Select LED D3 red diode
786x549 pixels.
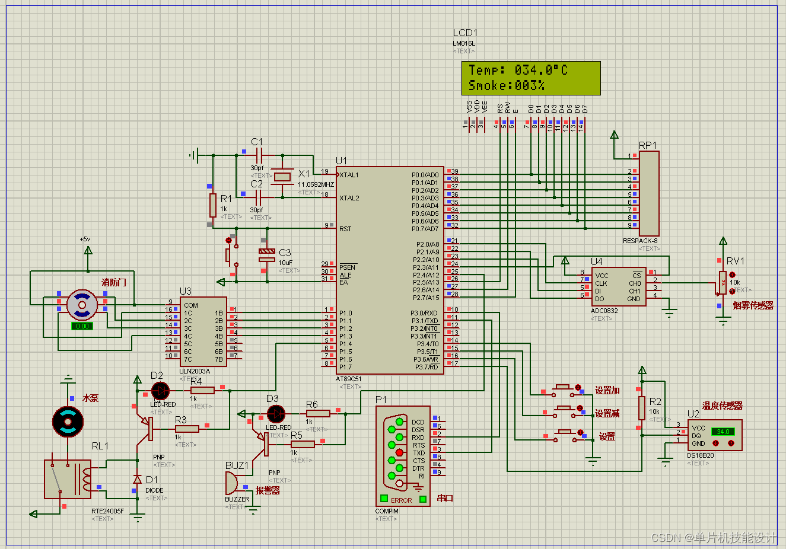click(x=276, y=414)
